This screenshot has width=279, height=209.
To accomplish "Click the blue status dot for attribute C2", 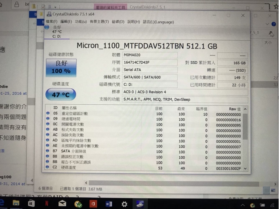I will coord(47,167).
